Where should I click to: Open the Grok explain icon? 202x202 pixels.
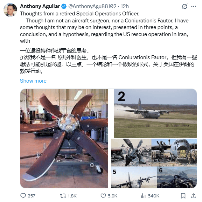pyautogui.click(x=184, y=6)
